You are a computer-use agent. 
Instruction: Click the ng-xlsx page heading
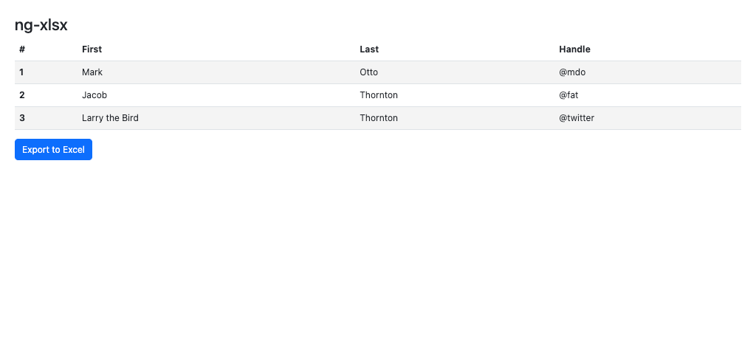pos(41,25)
